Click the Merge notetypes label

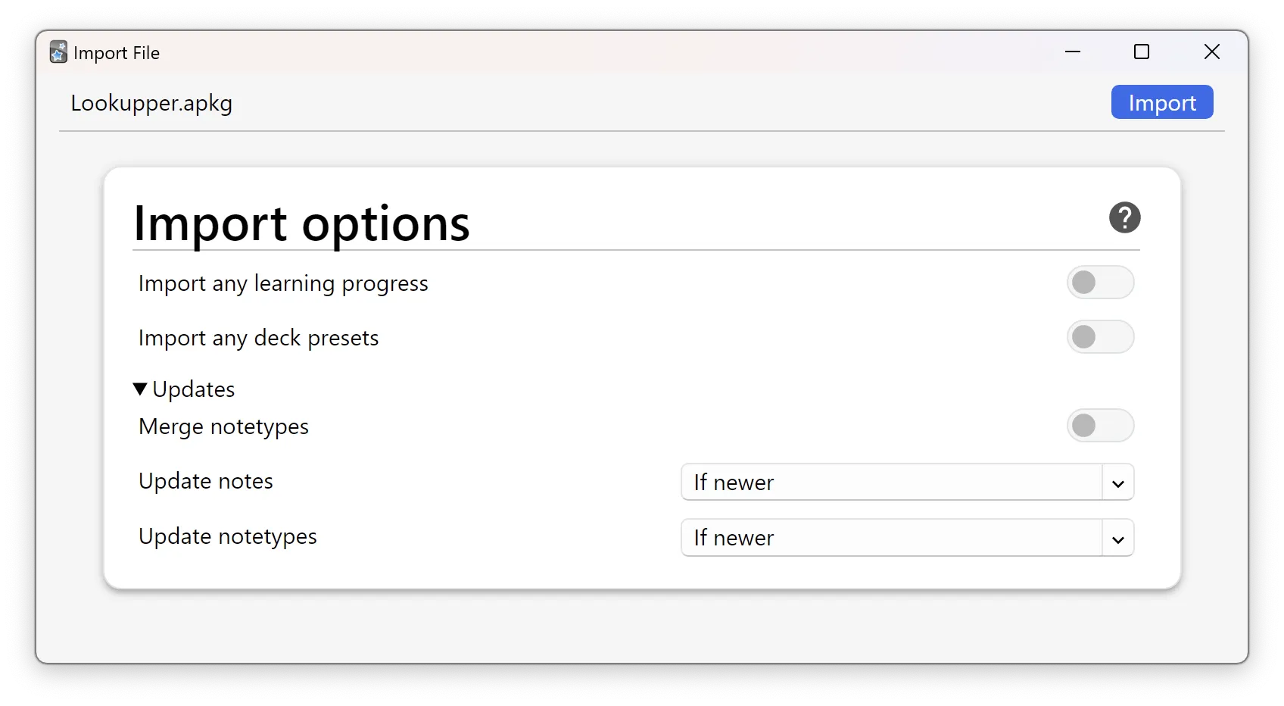point(223,426)
